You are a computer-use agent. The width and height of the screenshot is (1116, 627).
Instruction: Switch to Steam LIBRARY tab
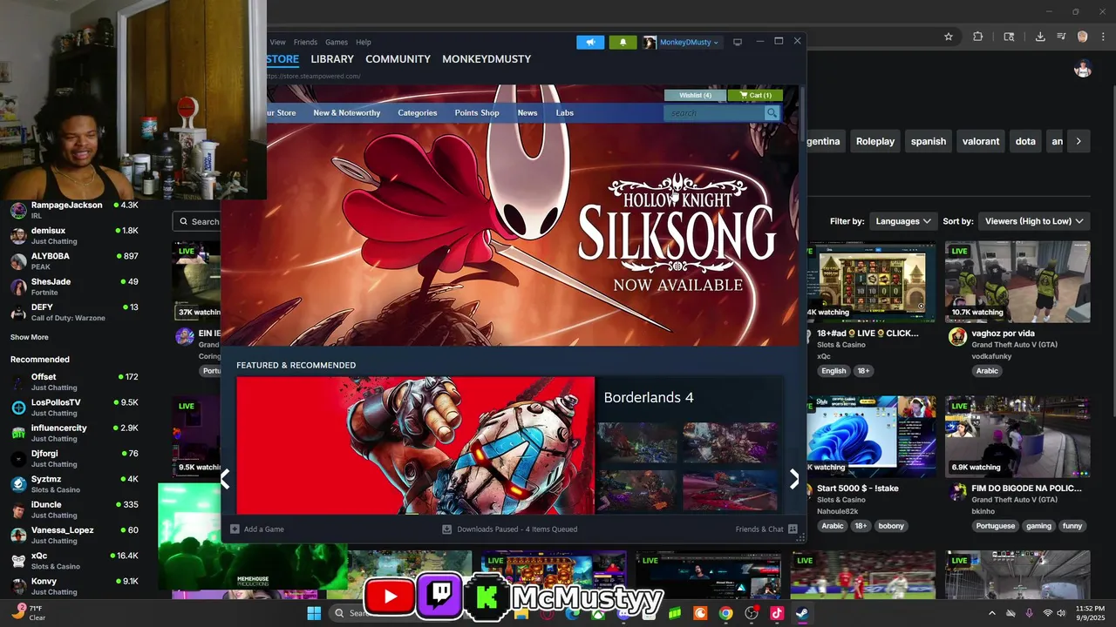332,59
